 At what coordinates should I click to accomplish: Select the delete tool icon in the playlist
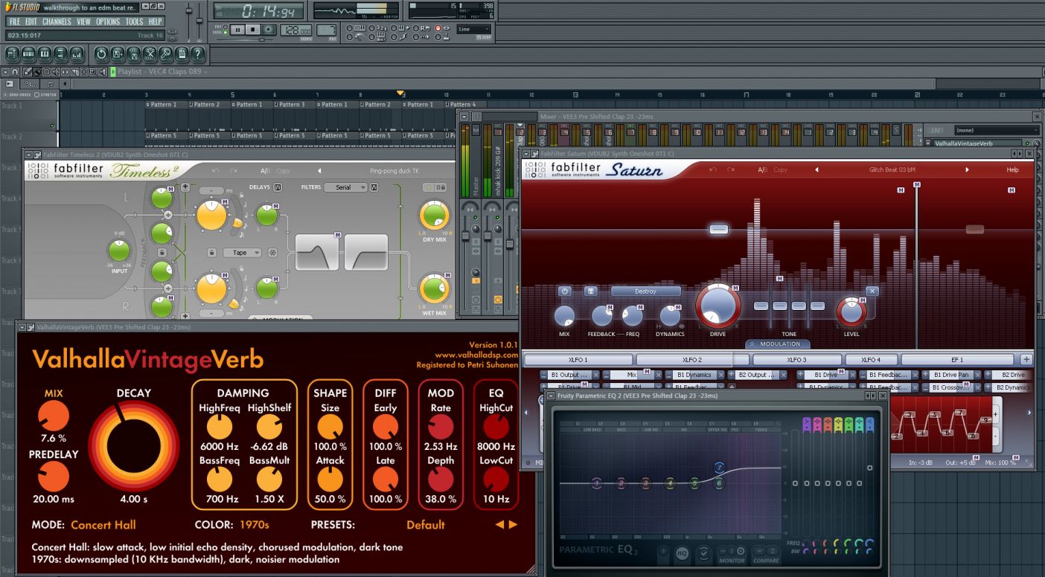[45, 72]
